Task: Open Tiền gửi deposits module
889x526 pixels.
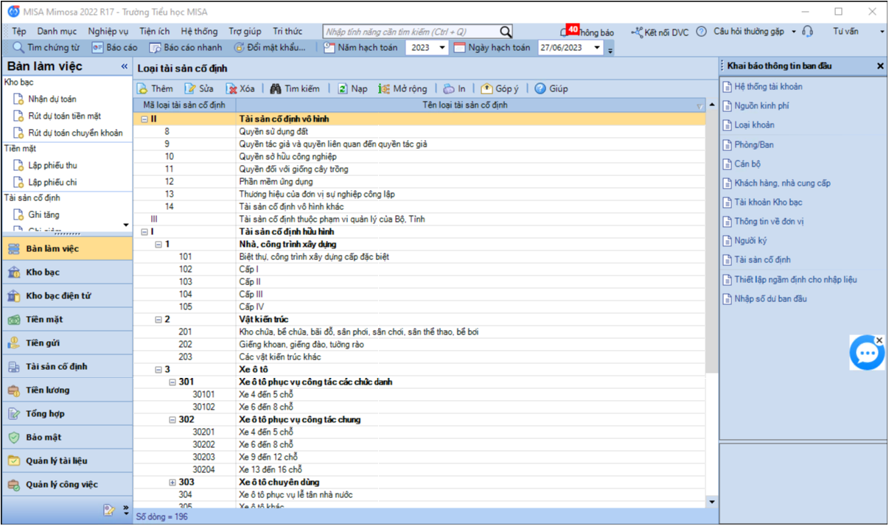Action: pos(67,343)
